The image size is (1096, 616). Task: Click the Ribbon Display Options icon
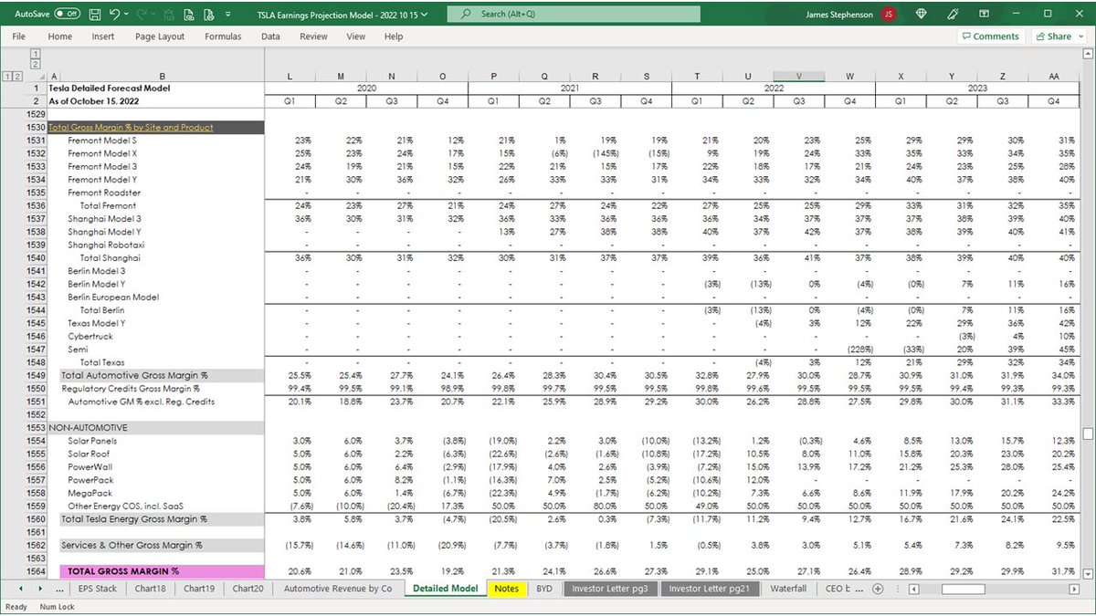tap(985, 15)
